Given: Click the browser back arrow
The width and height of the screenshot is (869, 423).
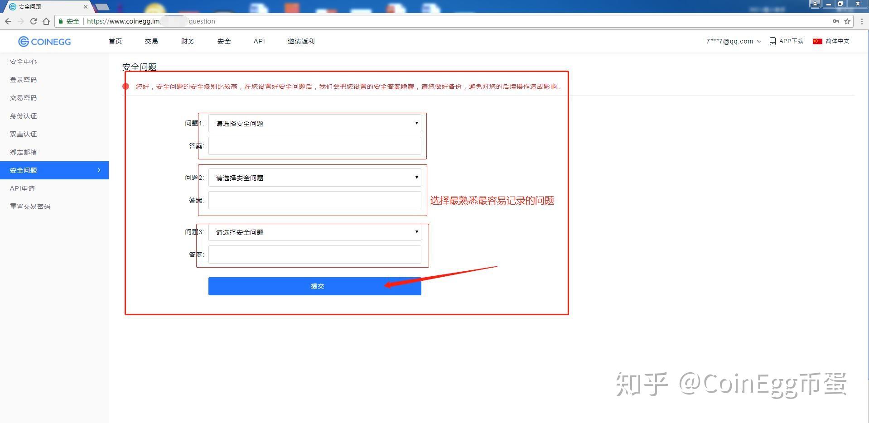Looking at the screenshot, I should [x=8, y=21].
